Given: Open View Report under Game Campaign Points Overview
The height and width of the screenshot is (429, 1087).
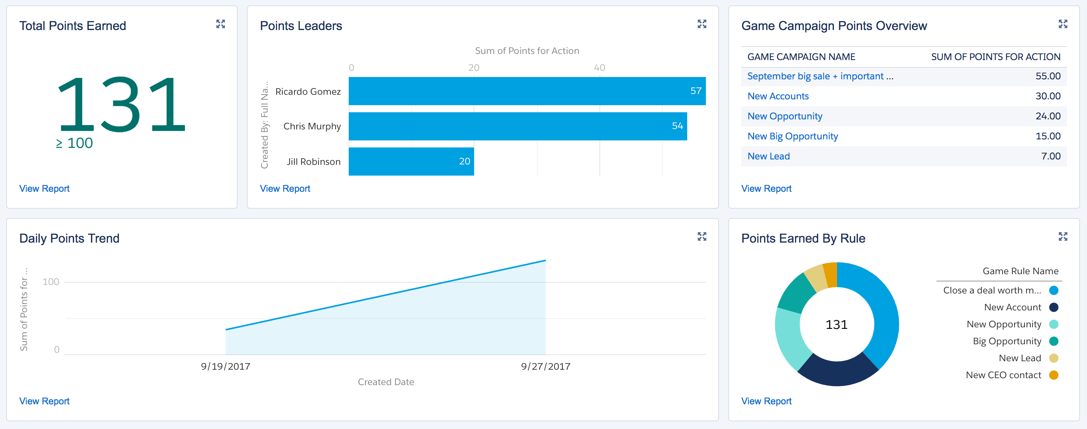Looking at the screenshot, I should 766,188.
